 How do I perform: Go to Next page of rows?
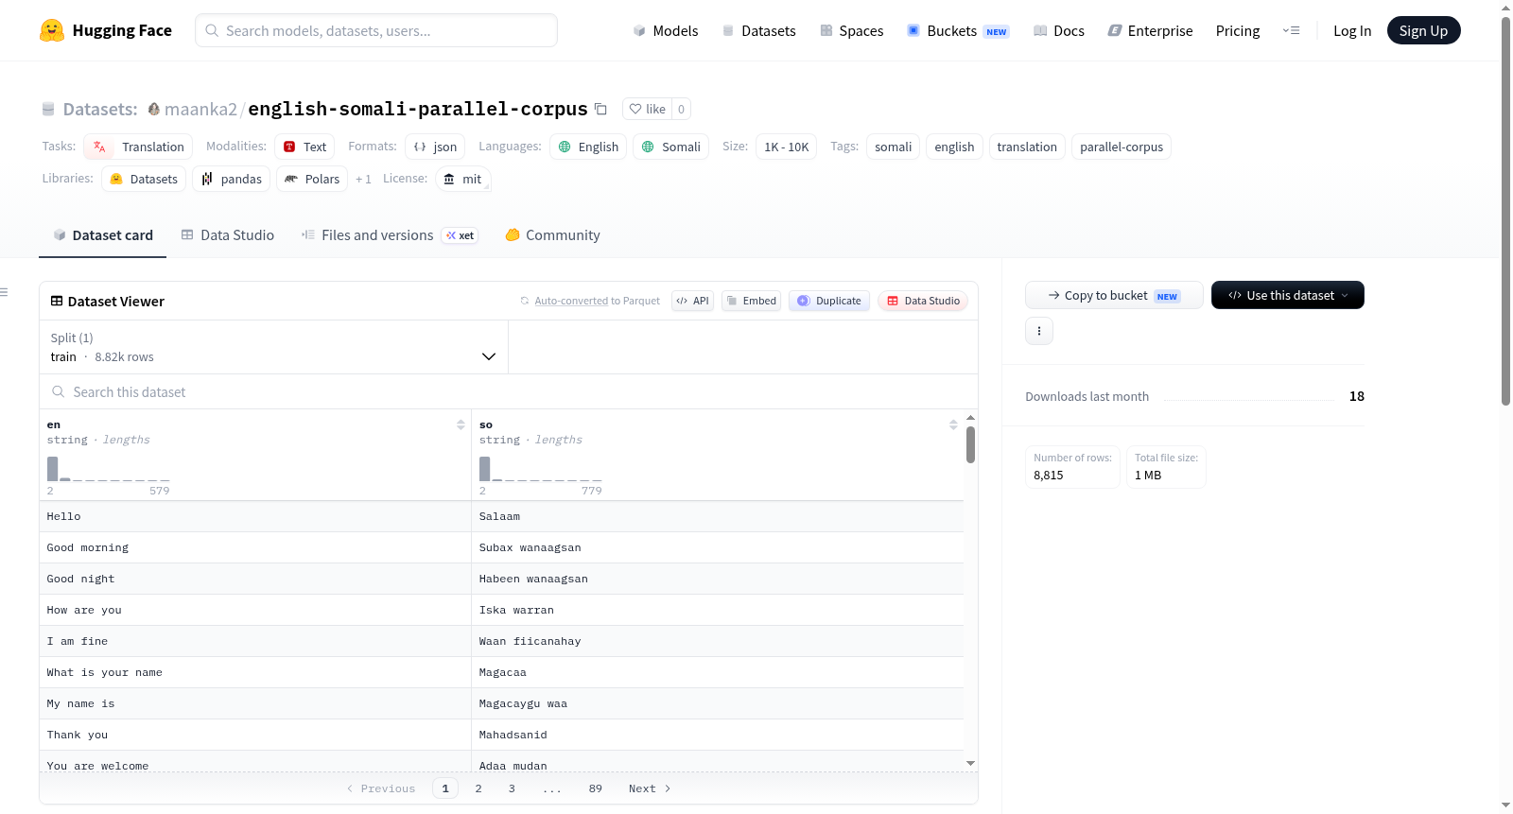[x=650, y=788]
